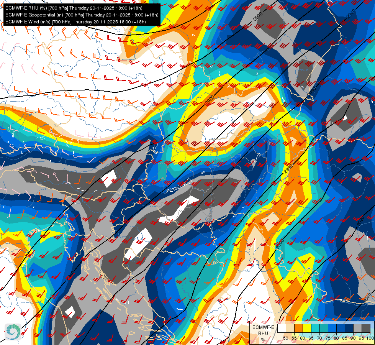Click the legend tick value 80
Image resolution: width=375 pixels, height=345 pixels.
336,338
